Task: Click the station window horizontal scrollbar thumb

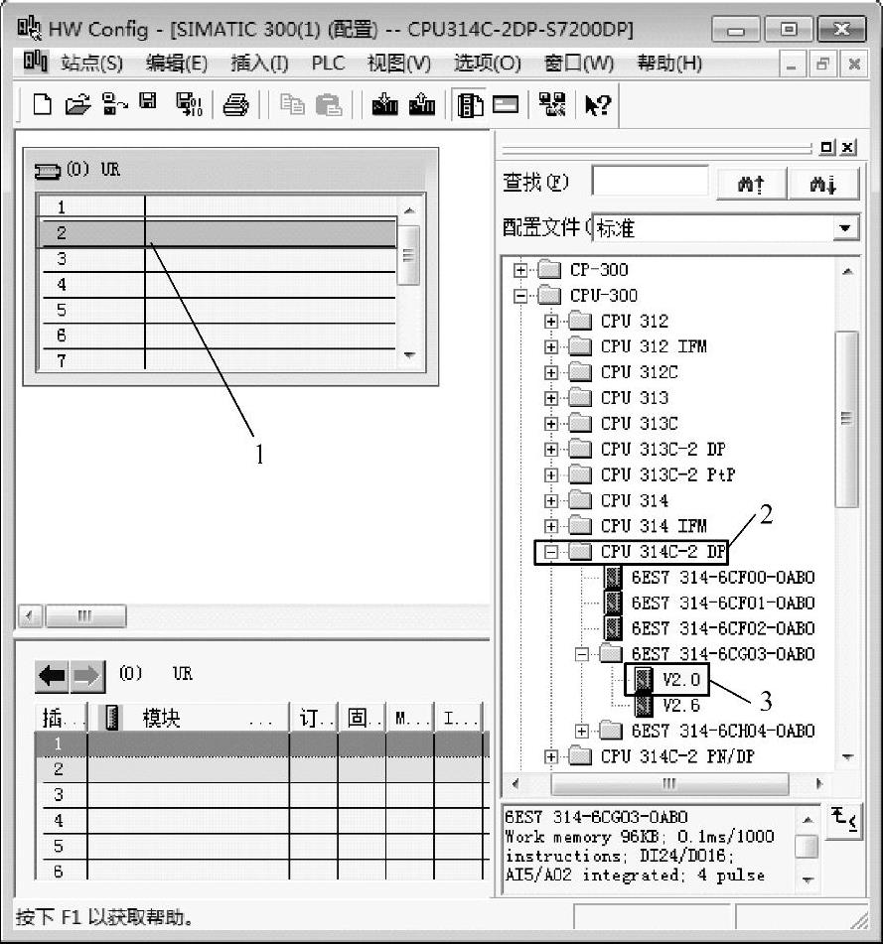Action: [x=85, y=615]
